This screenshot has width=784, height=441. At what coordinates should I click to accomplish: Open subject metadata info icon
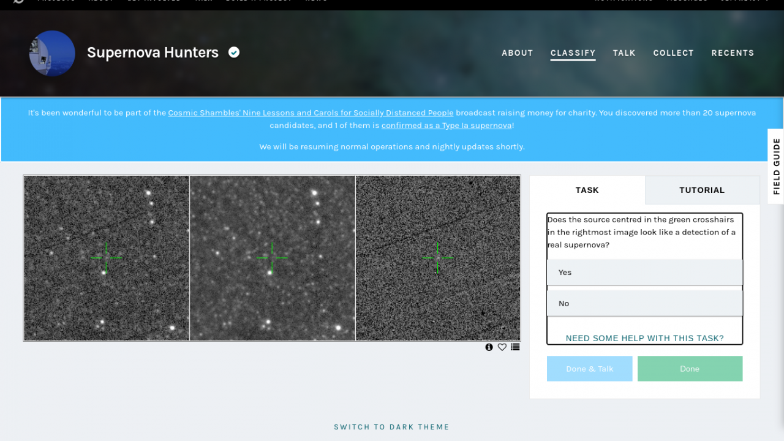click(x=489, y=347)
